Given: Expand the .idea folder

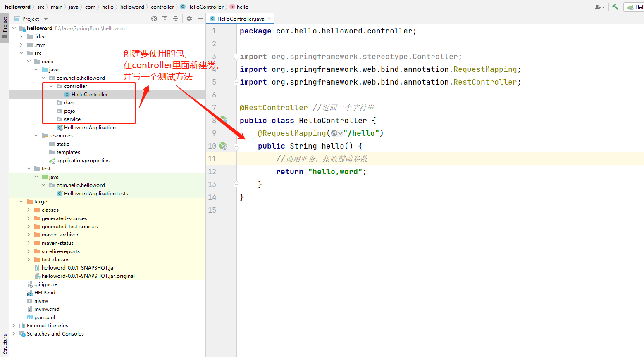Looking at the screenshot, I should [21, 37].
